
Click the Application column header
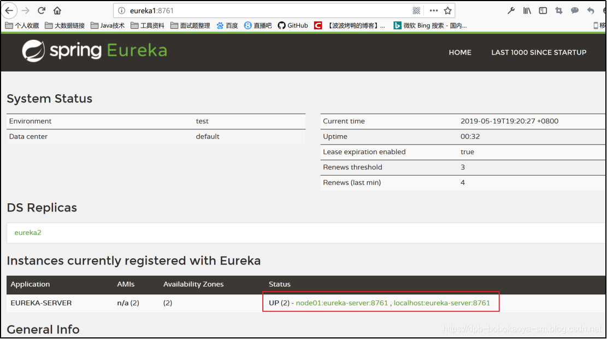[x=30, y=284]
